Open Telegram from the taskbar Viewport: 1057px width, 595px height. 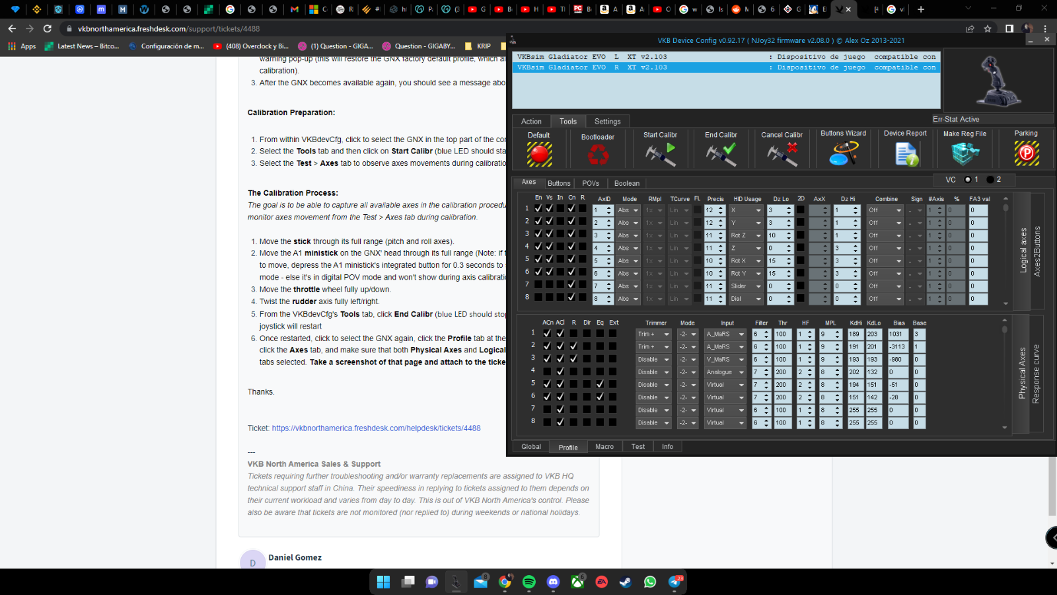674,582
